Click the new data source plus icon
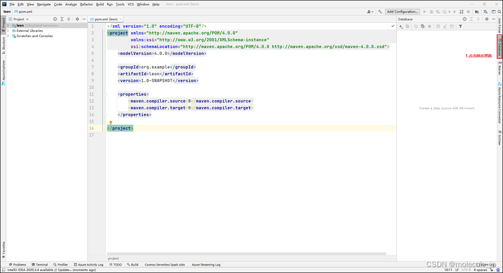The image size is (503, 273). 401,26
